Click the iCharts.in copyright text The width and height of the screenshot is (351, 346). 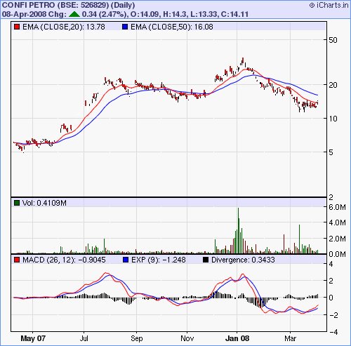329,5
